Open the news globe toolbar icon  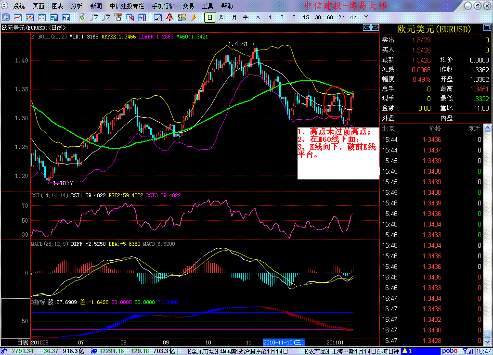[54, 18]
